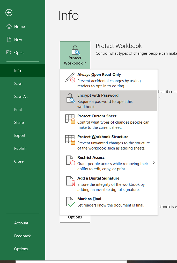Click the lock-and-key icon on Protect Workbook button
The image size is (177, 263).
tap(76, 50)
